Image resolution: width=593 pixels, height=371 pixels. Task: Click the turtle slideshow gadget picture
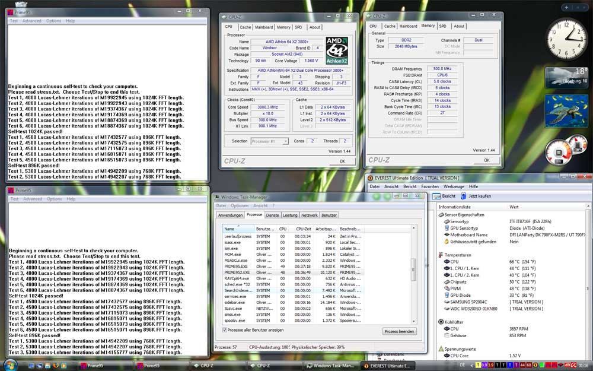pyautogui.click(x=566, y=111)
